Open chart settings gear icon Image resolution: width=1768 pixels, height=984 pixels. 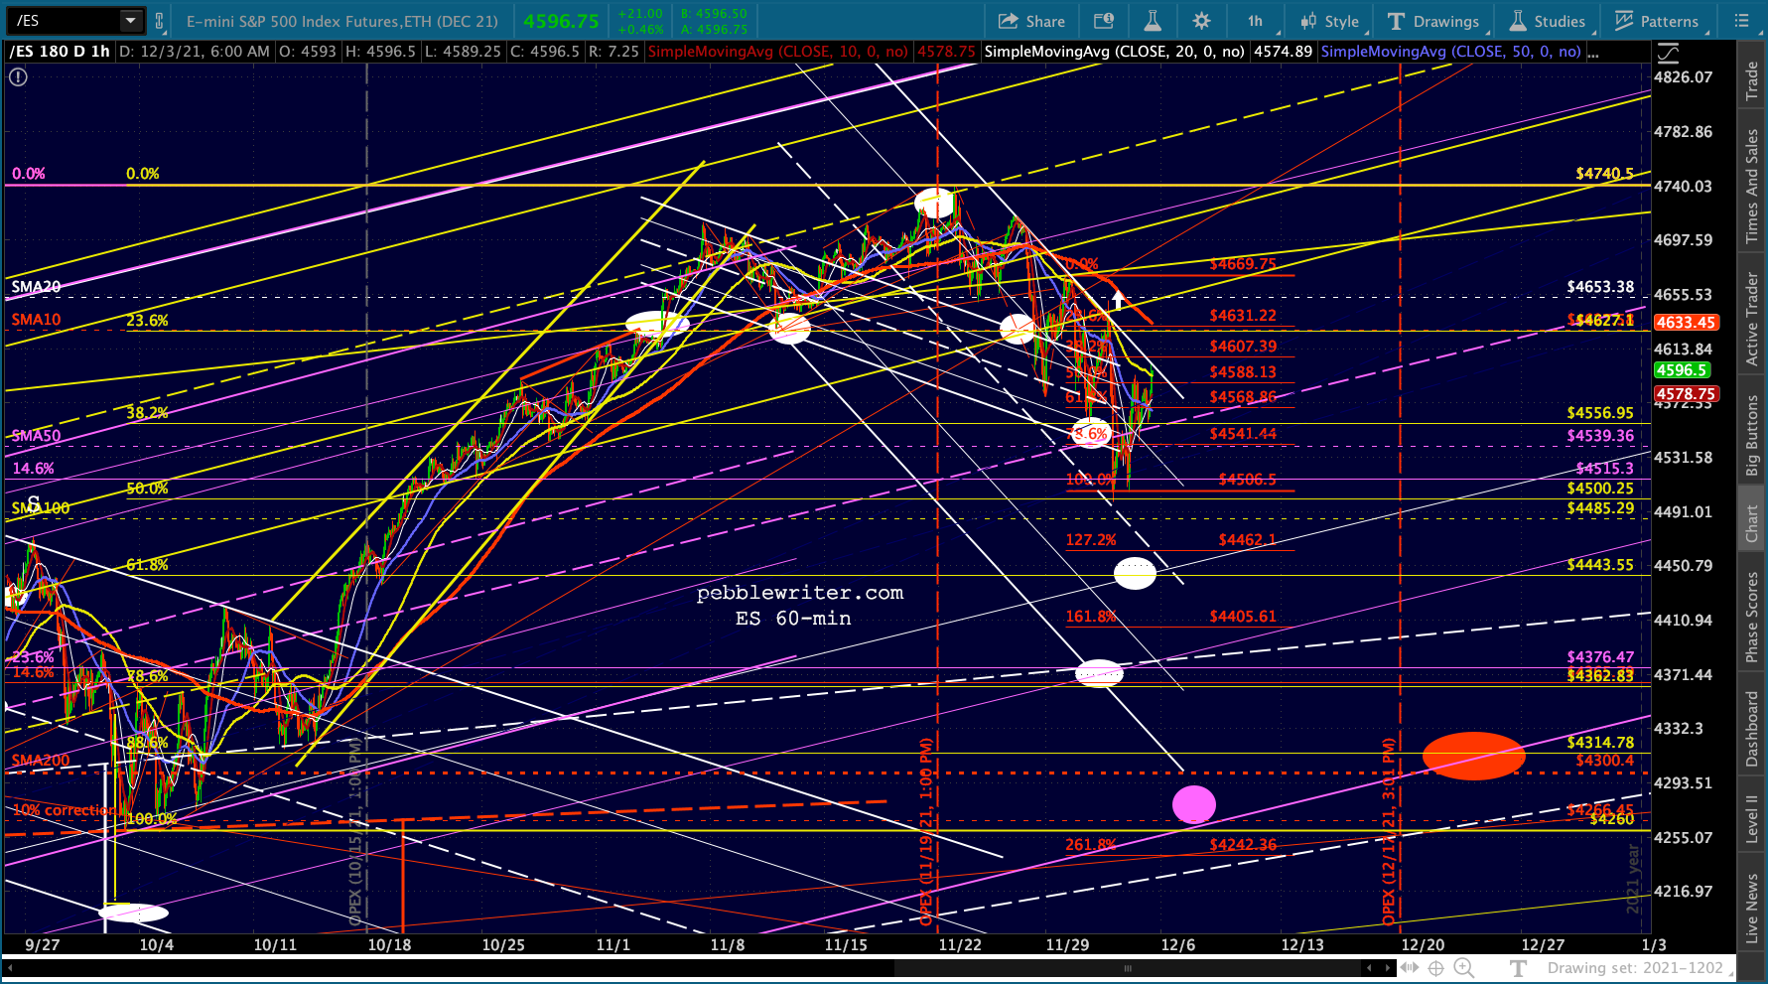click(1201, 21)
